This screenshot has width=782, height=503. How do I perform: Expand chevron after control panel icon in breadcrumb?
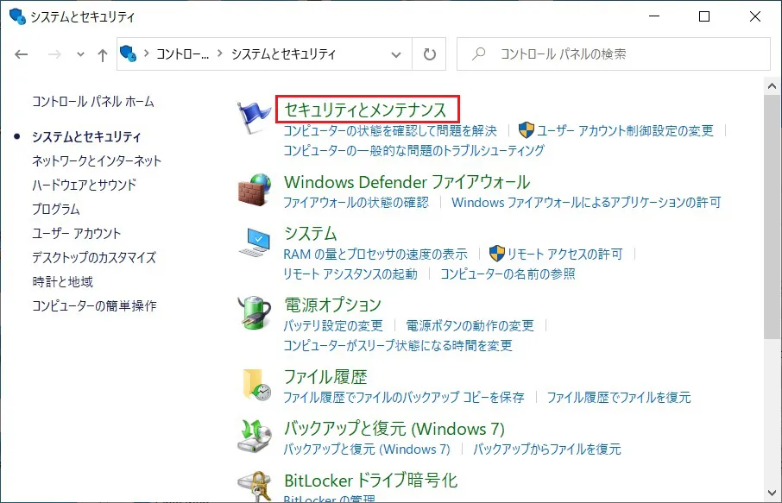(146, 53)
